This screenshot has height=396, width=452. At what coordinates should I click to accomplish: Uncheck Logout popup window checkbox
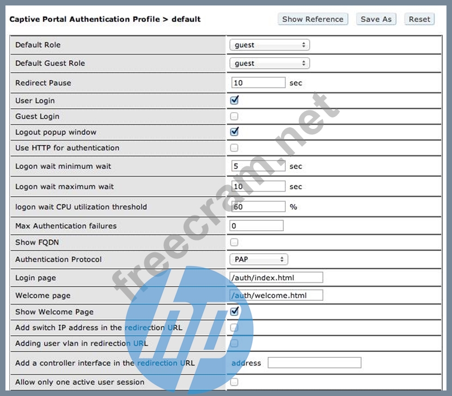coord(234,132)
